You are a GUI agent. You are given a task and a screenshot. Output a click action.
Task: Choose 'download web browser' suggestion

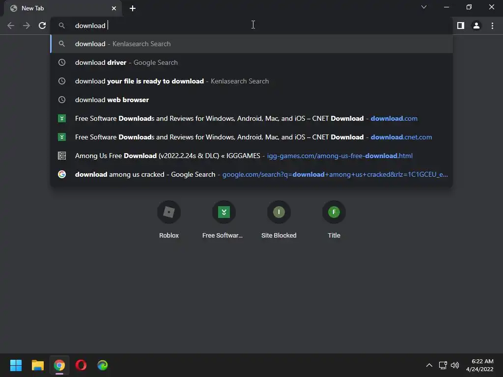coord(252,100)
